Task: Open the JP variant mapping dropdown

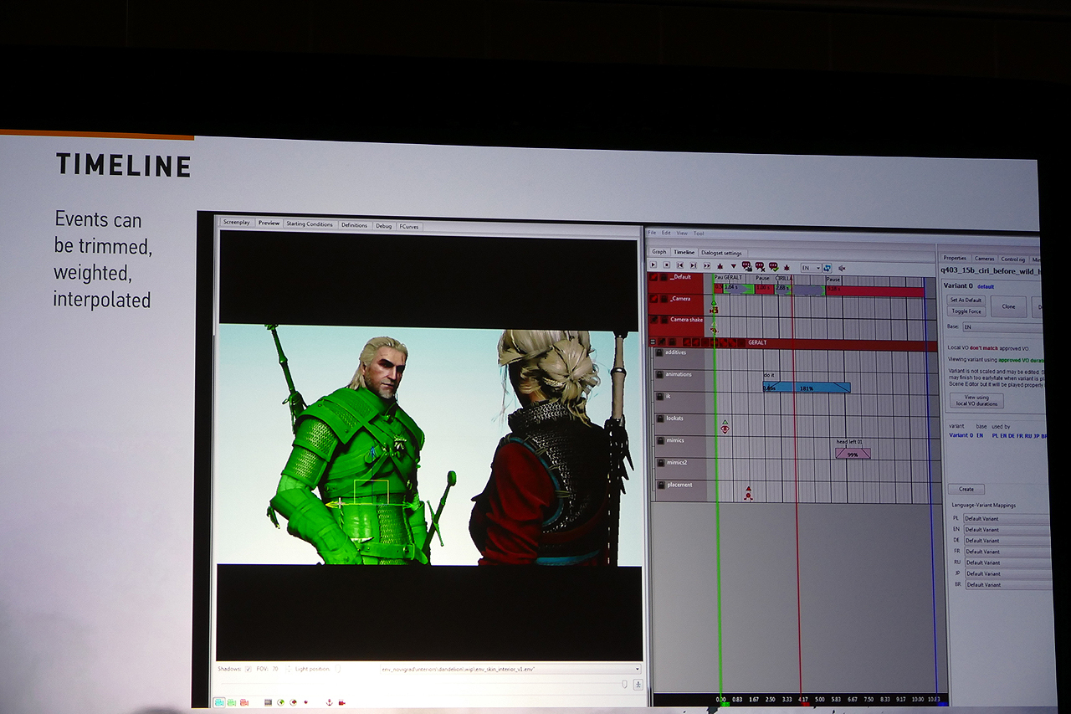Action: click(x=1007, y=573)
